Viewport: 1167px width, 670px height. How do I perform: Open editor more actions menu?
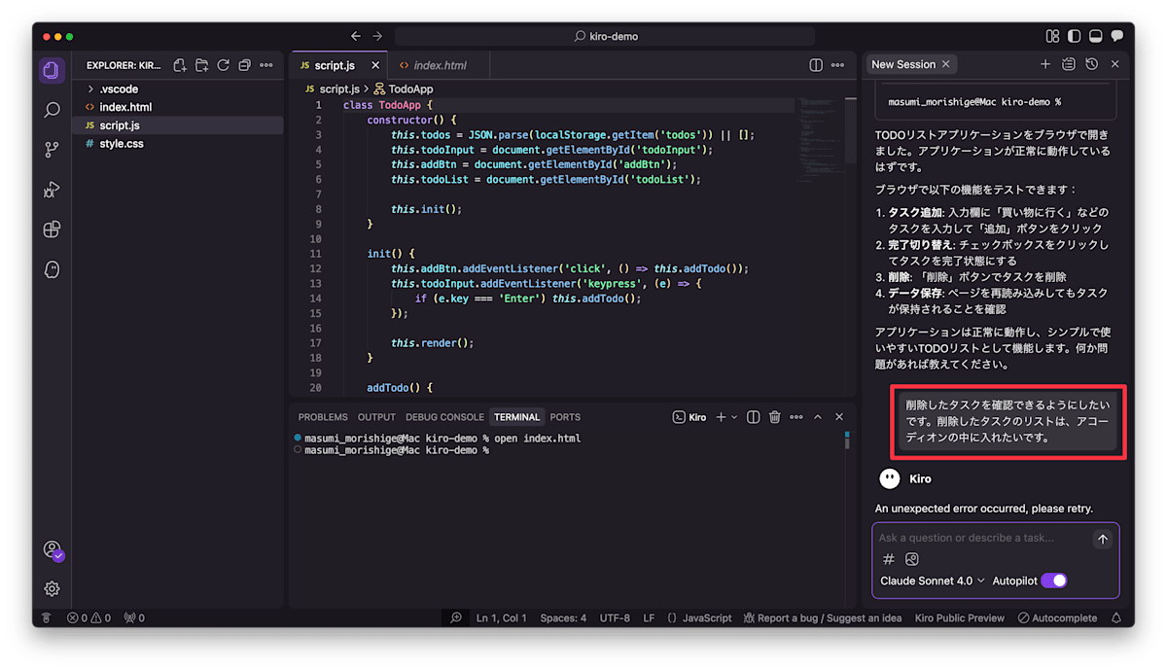[x=837, y=65]
